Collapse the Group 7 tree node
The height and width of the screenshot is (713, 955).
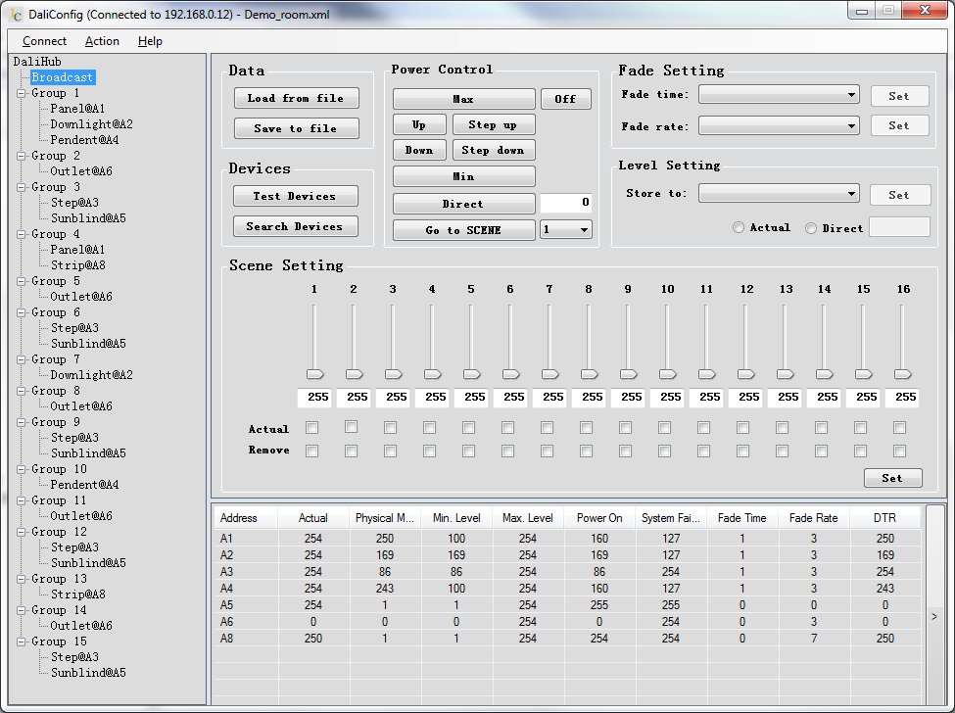22,359
